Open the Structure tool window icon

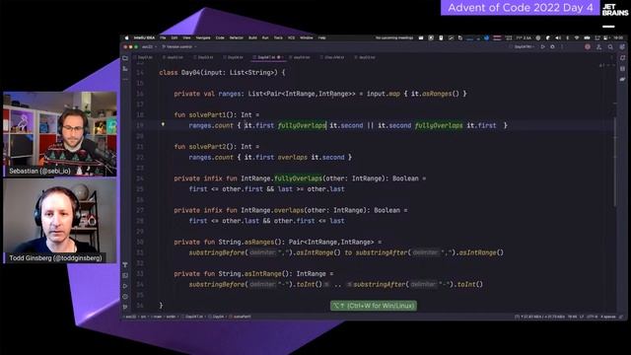coord(125,69)
